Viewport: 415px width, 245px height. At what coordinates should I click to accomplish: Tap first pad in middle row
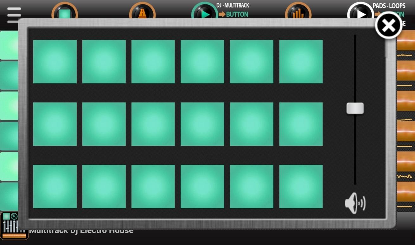coord(55,124)
